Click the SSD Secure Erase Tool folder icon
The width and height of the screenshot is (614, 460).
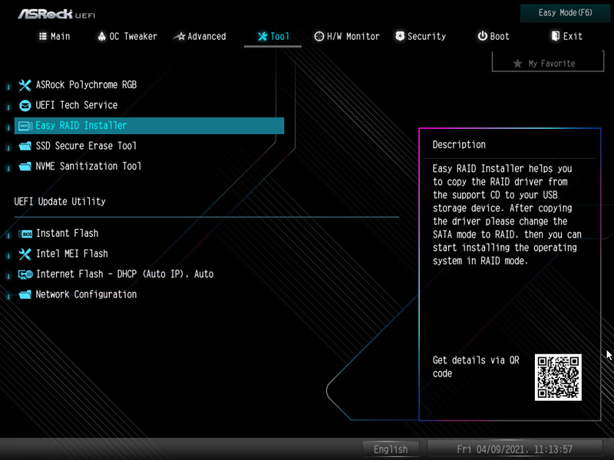[x=25, y=146]
